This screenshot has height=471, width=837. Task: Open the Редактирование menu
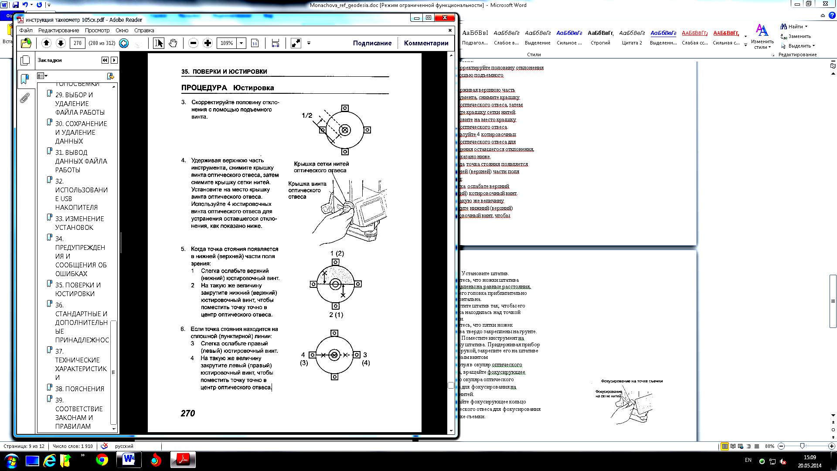tap(58, 31)
